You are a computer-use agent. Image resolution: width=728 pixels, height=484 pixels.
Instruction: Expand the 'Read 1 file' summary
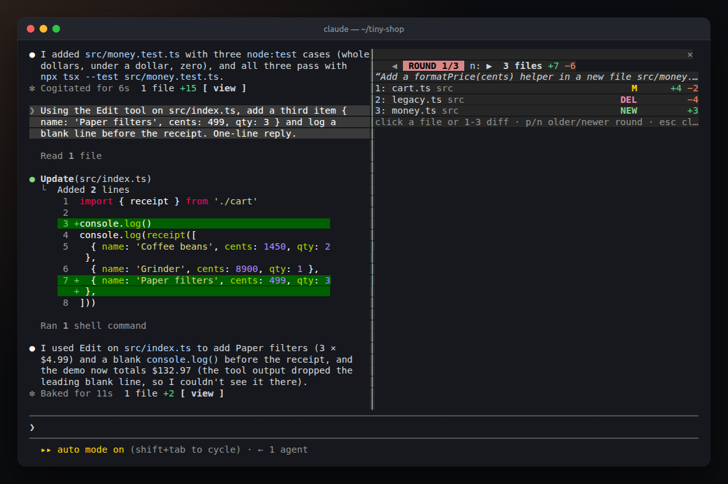point(71,156)
